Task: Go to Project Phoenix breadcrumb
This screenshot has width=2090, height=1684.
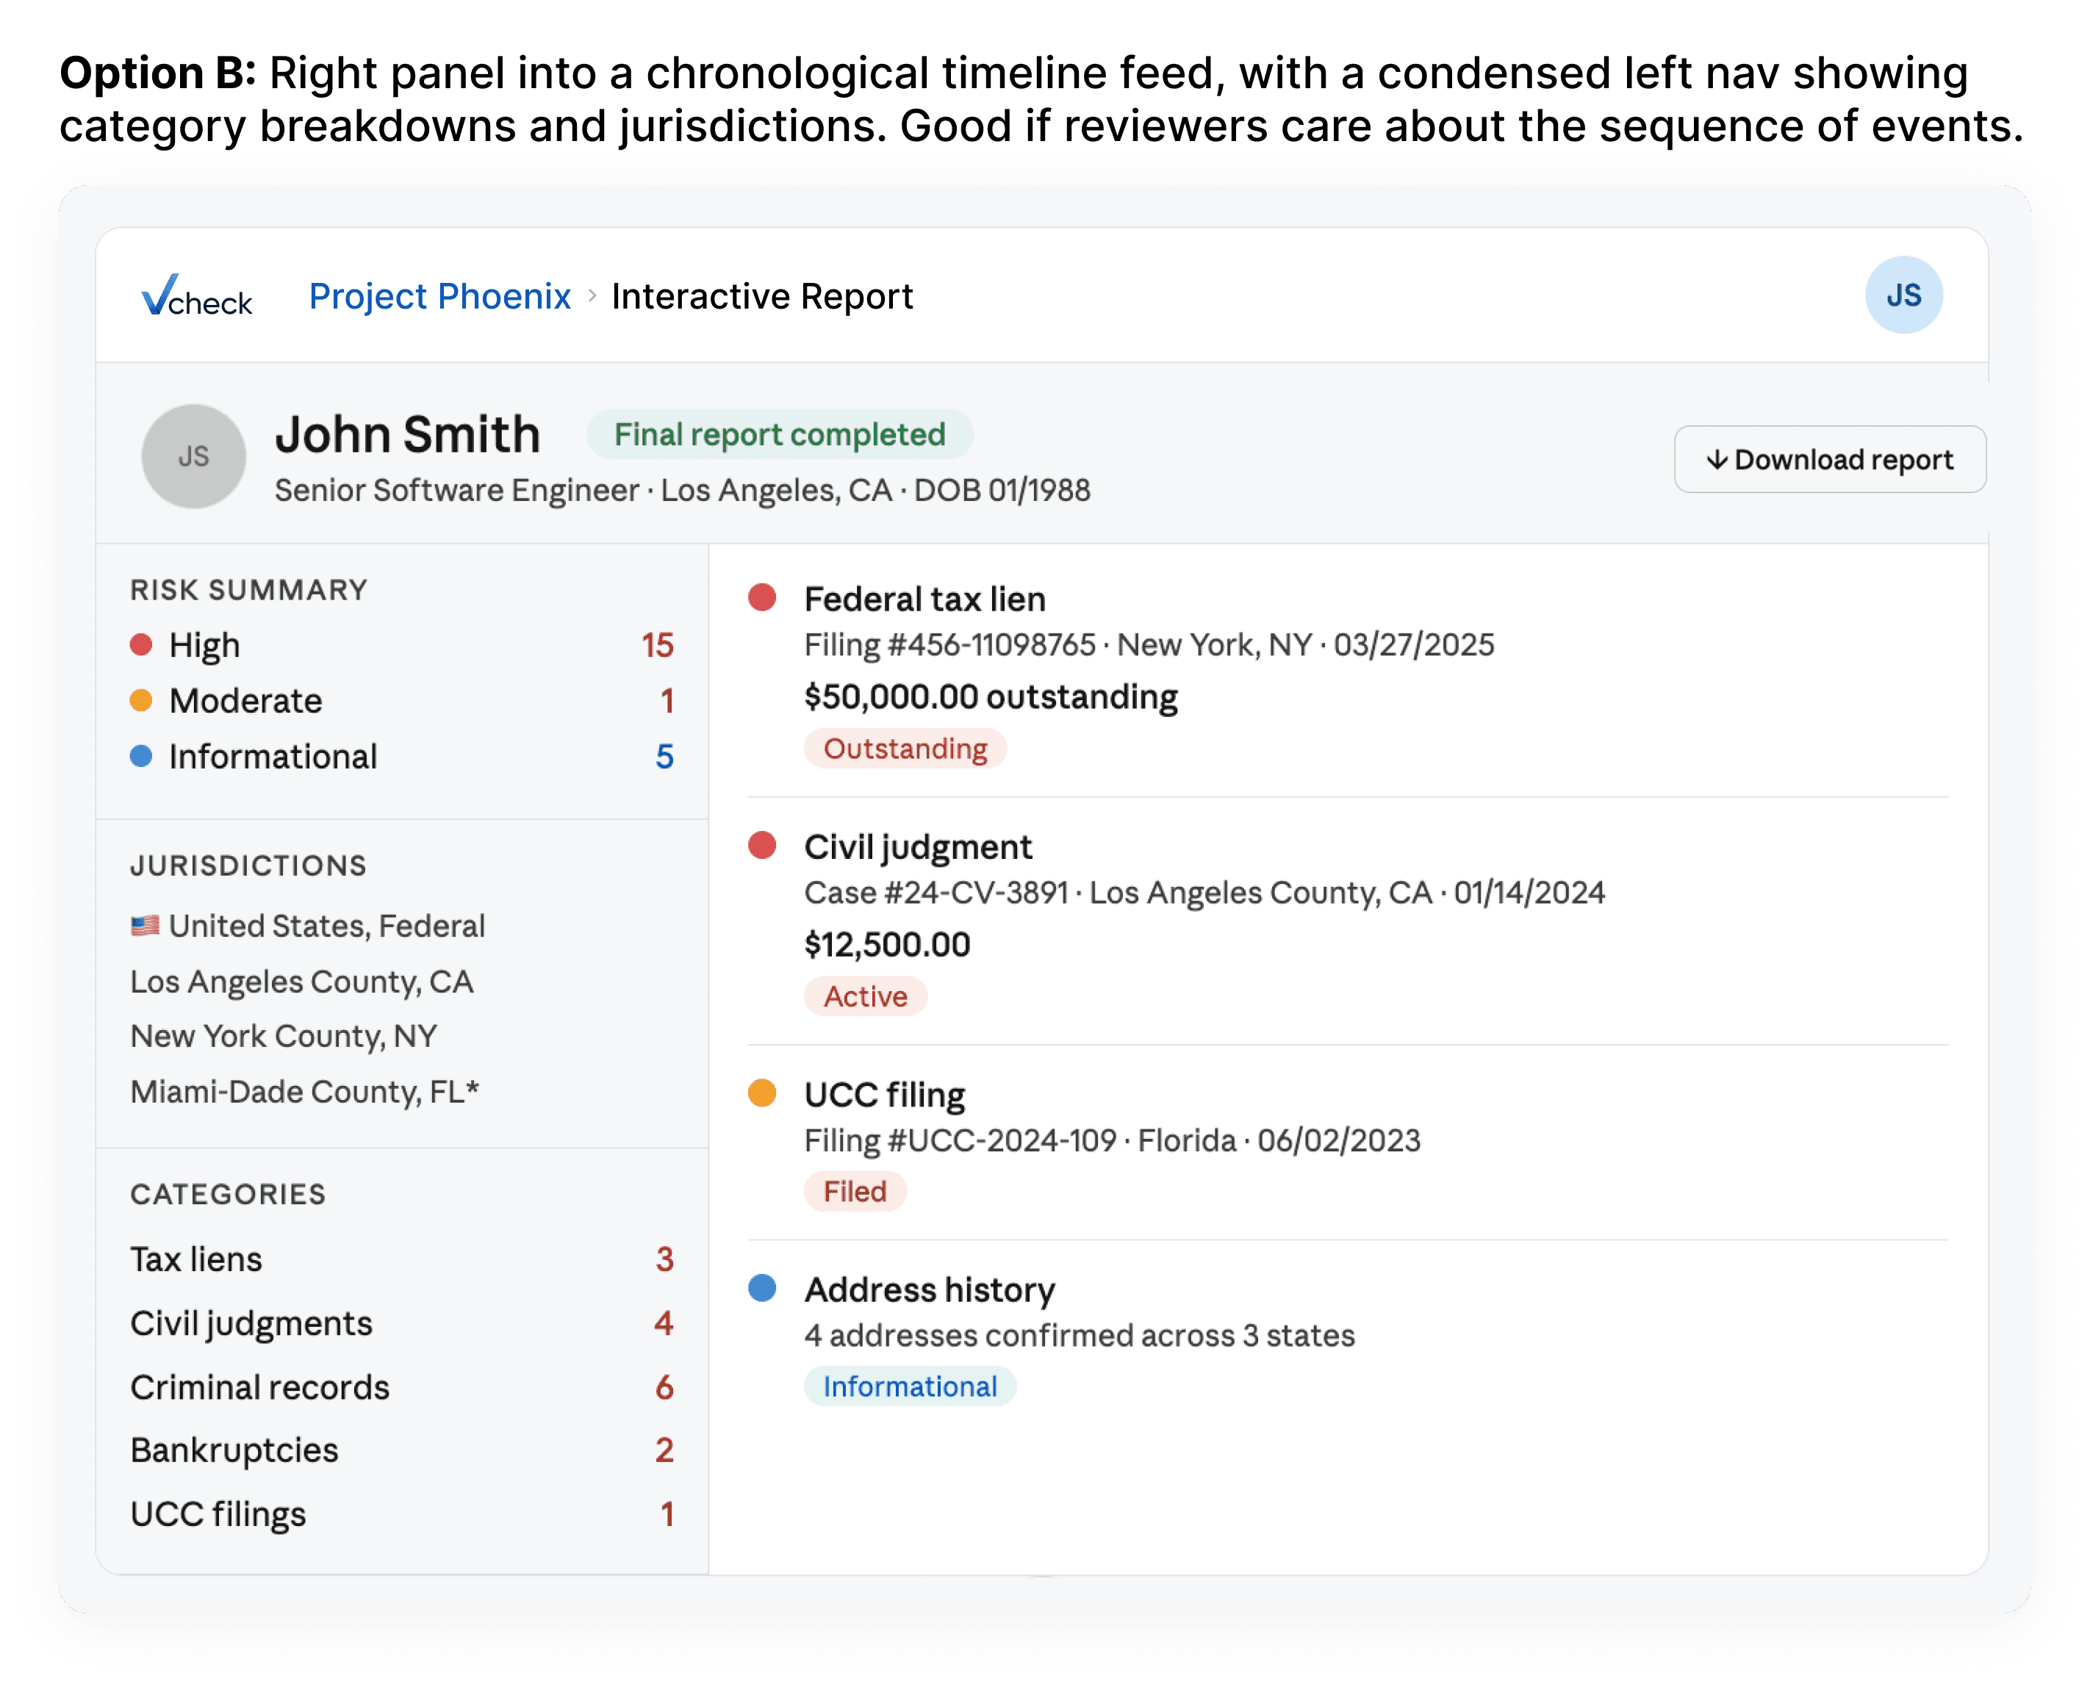Action: pyautogui.click(x=439, y=296)
